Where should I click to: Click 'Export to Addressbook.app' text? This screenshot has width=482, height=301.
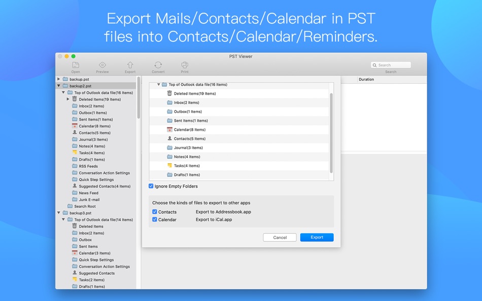point(223,212)
